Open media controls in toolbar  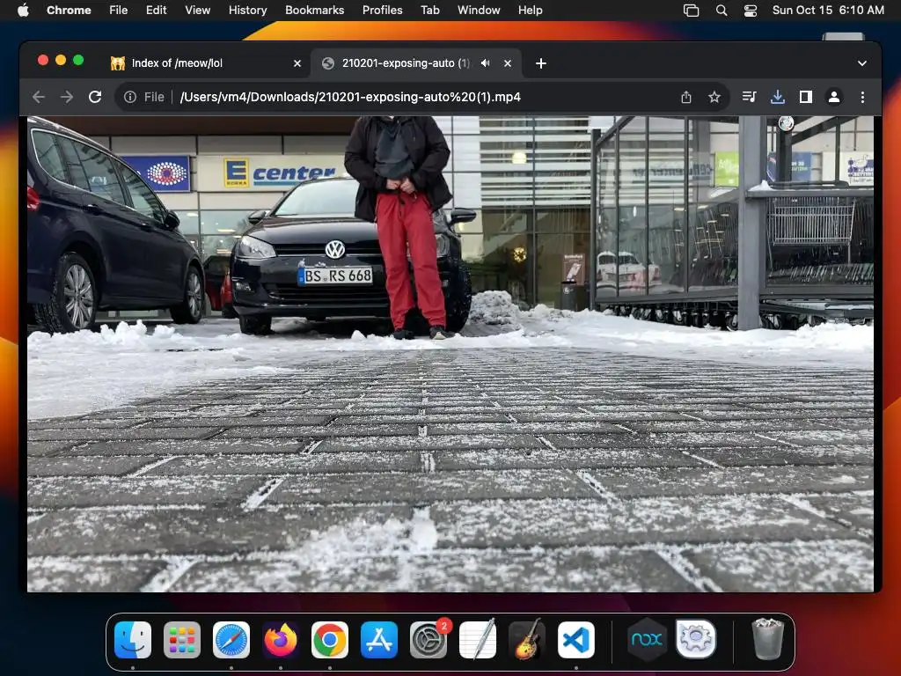[x=750, y=97]
